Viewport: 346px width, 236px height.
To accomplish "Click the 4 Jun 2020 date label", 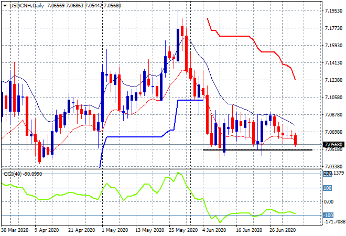I will pyautogui.click(x=214, y=230).
